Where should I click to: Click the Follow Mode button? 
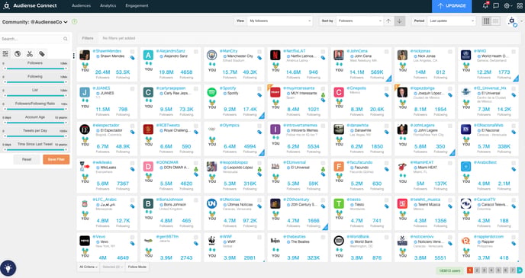pos(137,267)
